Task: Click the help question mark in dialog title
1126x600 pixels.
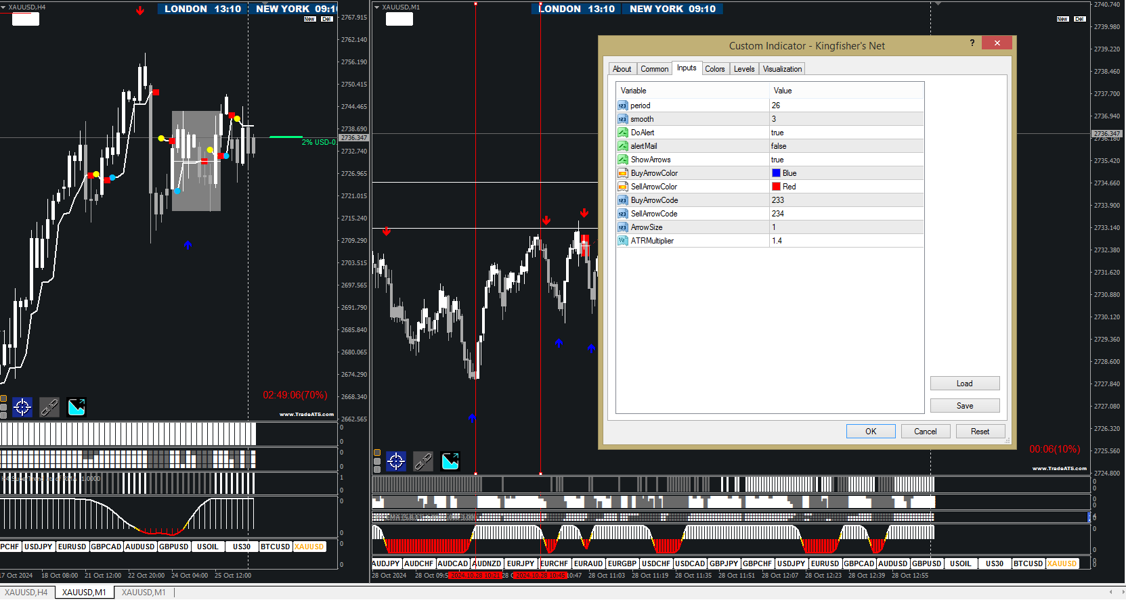Action: (x=972, y=43)
